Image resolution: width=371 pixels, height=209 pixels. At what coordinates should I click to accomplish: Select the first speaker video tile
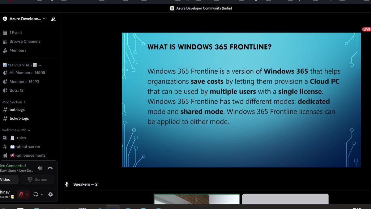(197, 199)
